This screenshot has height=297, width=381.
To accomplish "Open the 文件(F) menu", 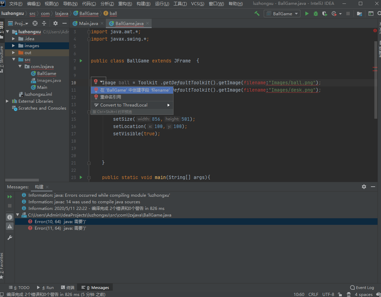I will (16, 4).
